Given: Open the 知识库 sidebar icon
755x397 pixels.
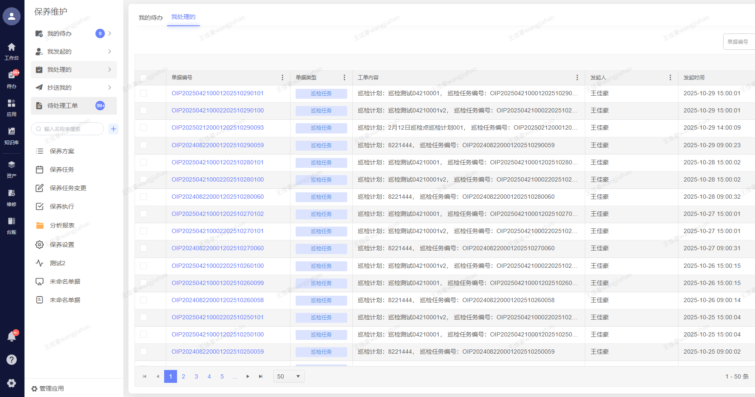Looking at the screenshot, I should pyautogui.click(x=12, y=131).
